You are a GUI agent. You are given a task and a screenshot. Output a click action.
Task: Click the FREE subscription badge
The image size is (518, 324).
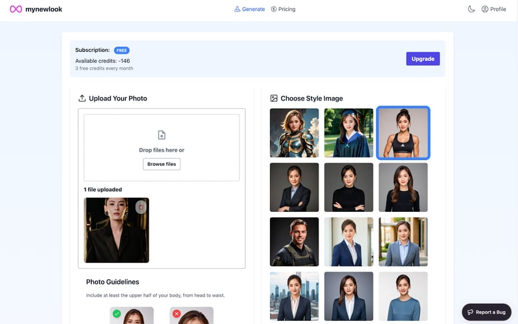[122, 51]
